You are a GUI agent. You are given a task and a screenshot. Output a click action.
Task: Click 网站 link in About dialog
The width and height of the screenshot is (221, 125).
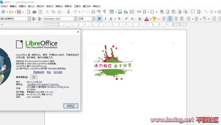[49, 72]
